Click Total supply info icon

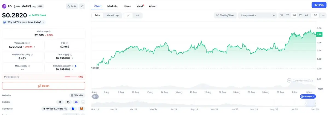(x=71, y=55)
